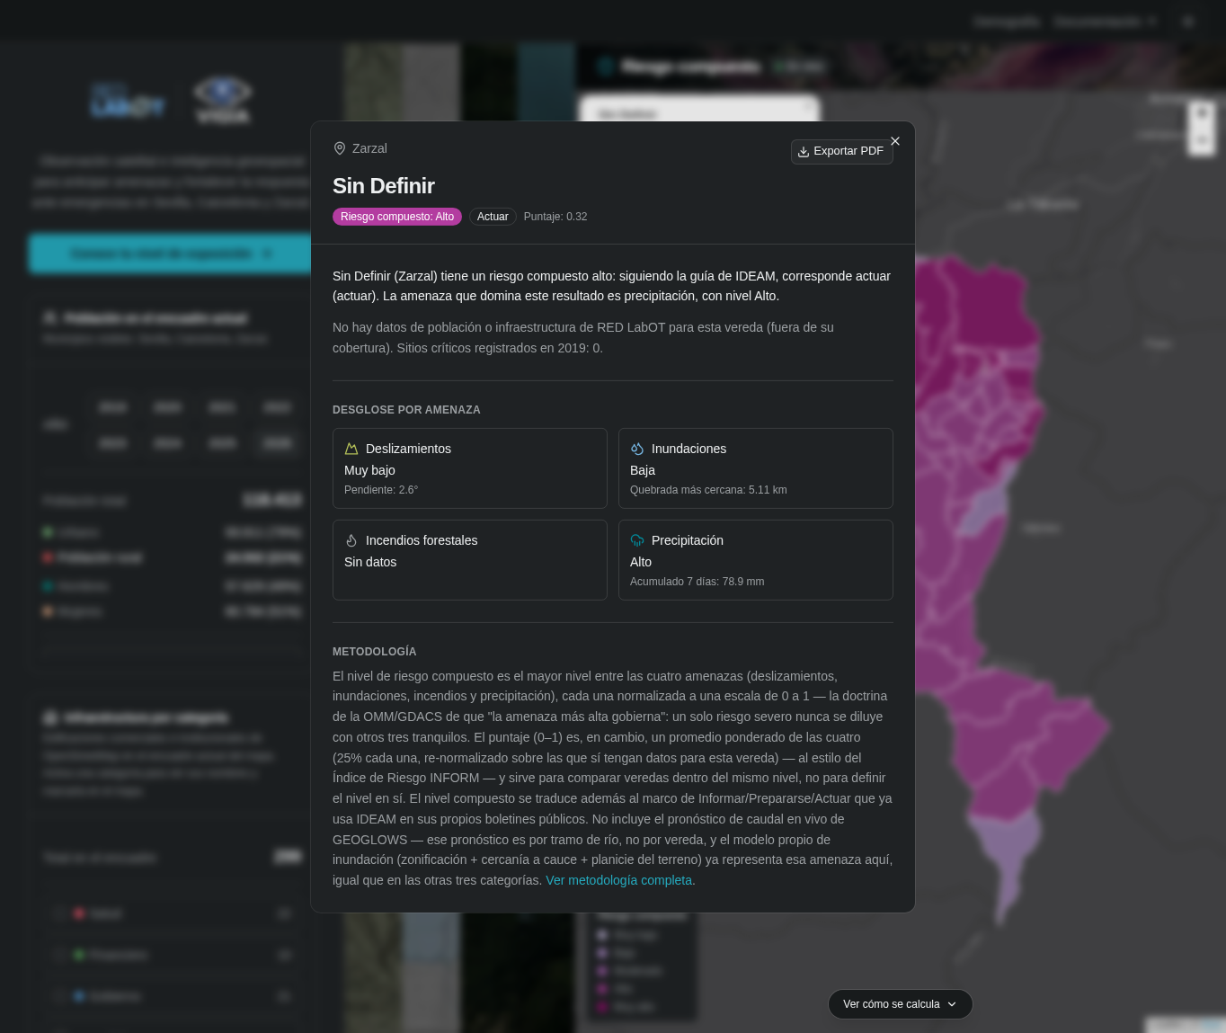Image resolution: width=1226 pixels, height=1033 pixels.
Task: Click the Alto precipitation level text
Action: coord(641,562)
